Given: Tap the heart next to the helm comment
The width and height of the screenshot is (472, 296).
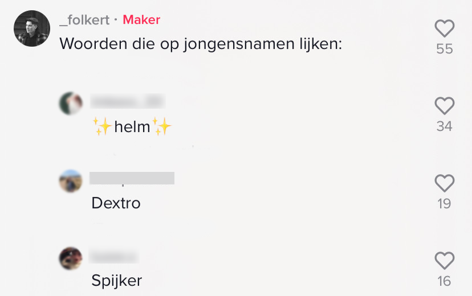Looking at the screenshot, I should [444, 105].
